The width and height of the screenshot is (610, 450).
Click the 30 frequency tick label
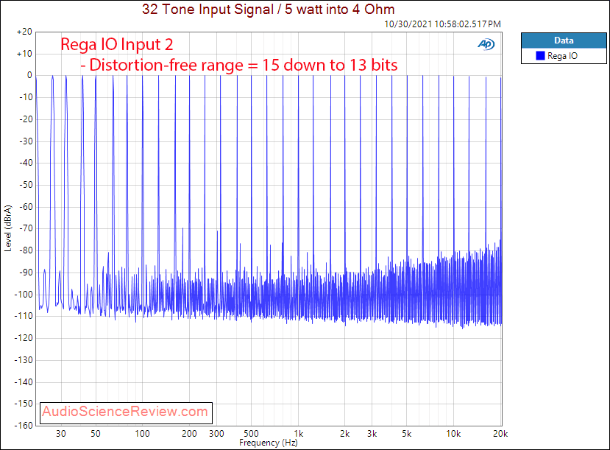click(x=60, y=434)
